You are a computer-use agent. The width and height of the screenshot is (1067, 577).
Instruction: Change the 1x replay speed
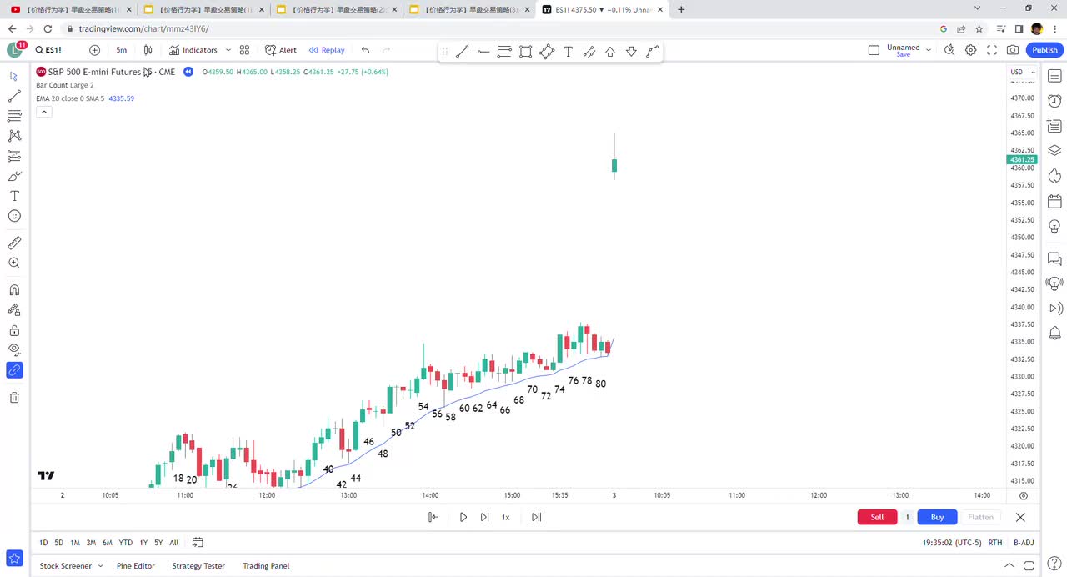pos(505,517)
